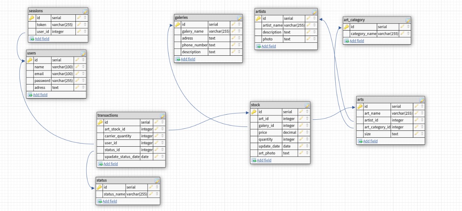Viewport: 462px width, 211px height.
Task: Click the pencil beside stock price
Action: click(x=301, y=132)
